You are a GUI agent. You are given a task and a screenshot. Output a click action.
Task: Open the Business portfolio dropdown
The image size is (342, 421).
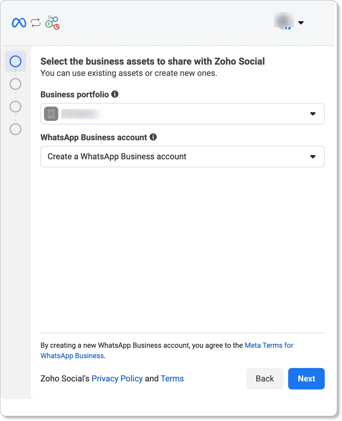(x=183, y=114)
